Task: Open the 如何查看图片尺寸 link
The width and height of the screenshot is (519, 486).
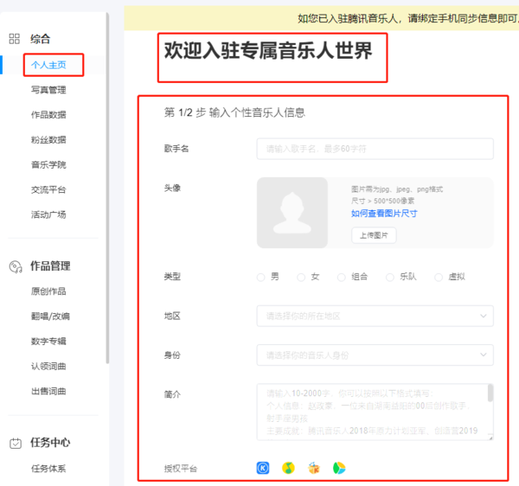Action: point(384,214)
